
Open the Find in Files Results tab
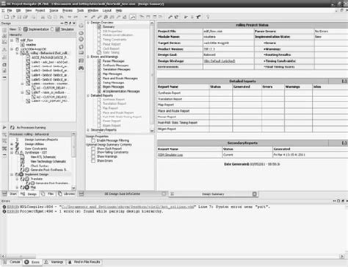84,262
